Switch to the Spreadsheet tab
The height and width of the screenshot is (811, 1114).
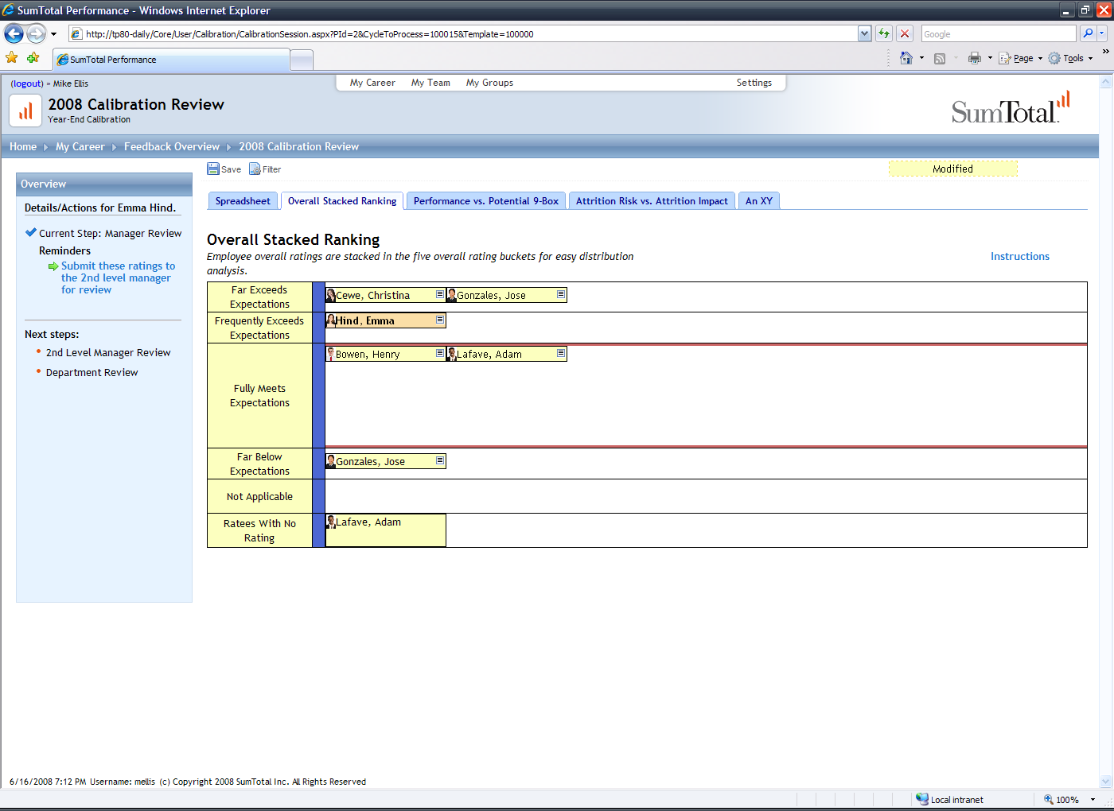[x=243, y=201]
